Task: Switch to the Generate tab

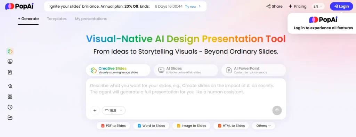Action: click(x=29, y=19)
